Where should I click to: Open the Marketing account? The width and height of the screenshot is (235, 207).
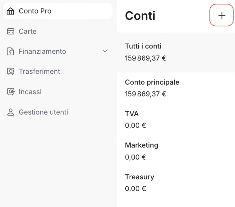[176, 151]
